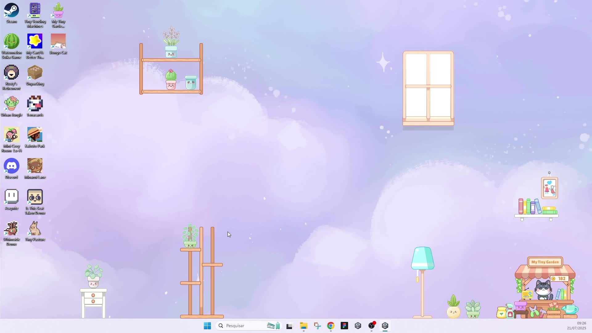Screen dimensions: 592x333
Task: Click the pink orange flower crate
Action: coord(553,309)
